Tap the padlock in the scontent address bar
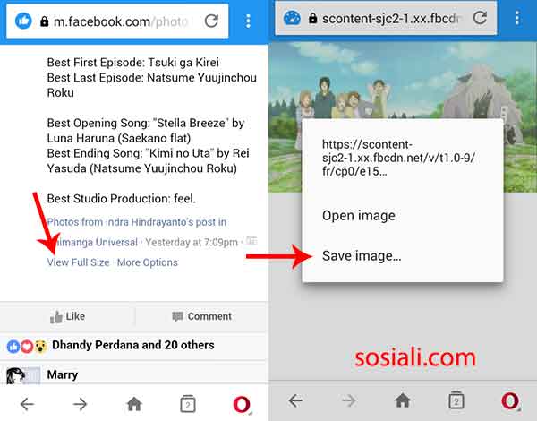Screen dimensions: 537x421 point(312,19)
